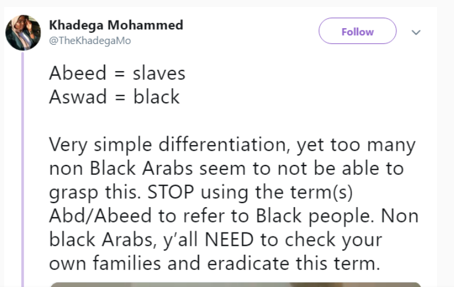Screen dimensions: 454x287
Task: Open Khadega Mohammed's profile picture
Action: pyautogui.click(x=23, y=33)
